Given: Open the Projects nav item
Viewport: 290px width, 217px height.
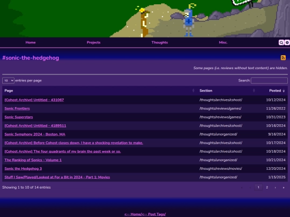Looking at the screenshot, I should click(93, 42).
